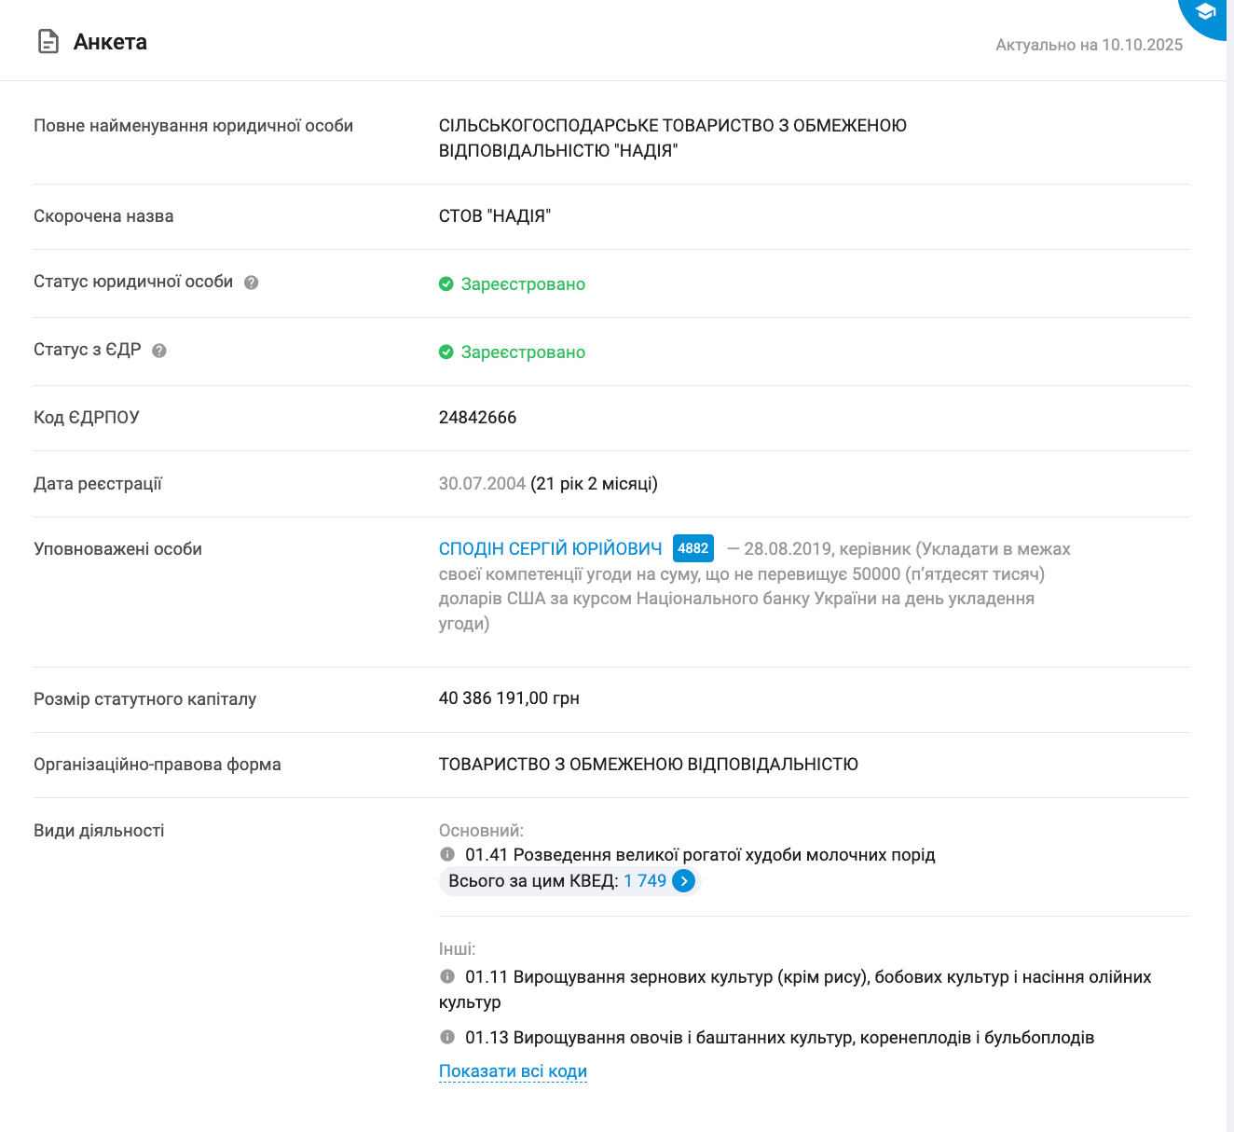The height and width of the screenshot is (1132, 1234).
Task: Click info icon next to KVED 01.13
Action: [447, 1037]
